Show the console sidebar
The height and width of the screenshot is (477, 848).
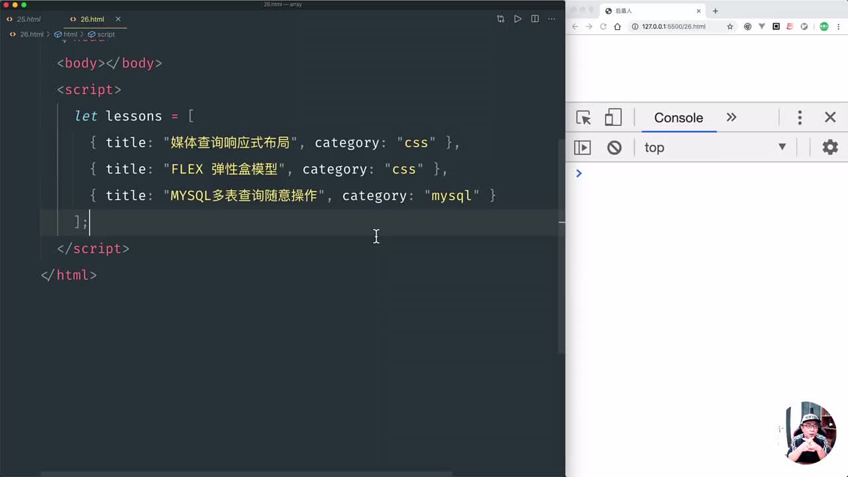point(582,147)
